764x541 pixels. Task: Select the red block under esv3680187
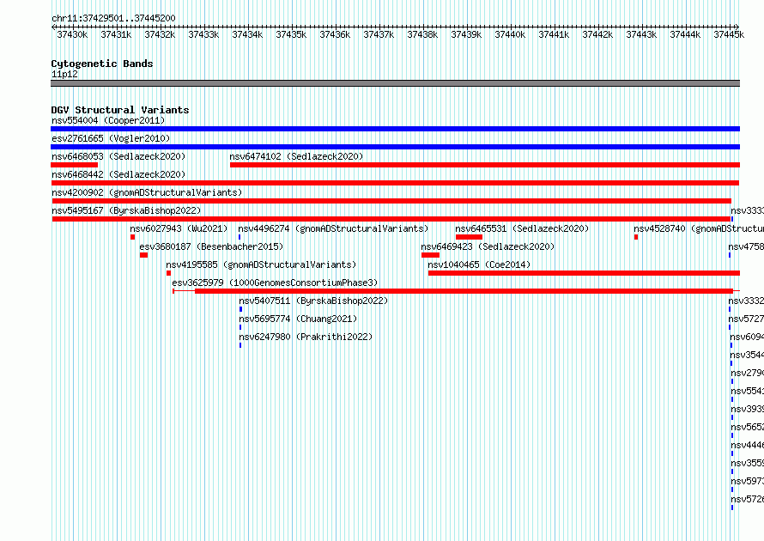143,255
